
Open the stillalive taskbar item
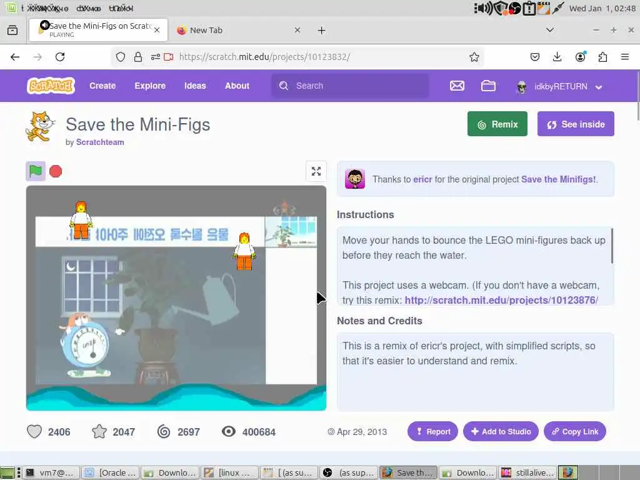click(527, 472)
